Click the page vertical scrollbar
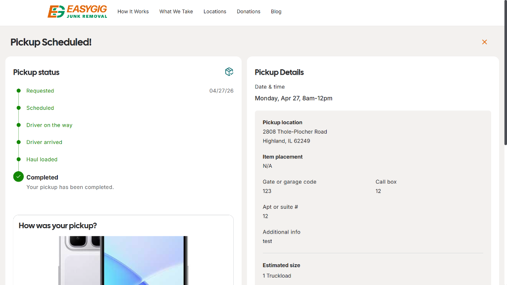The height and width of the screenshot is (285, 507). tap(506, 73)
